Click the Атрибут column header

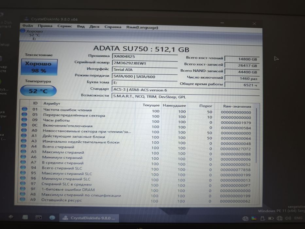pos(88,104)
